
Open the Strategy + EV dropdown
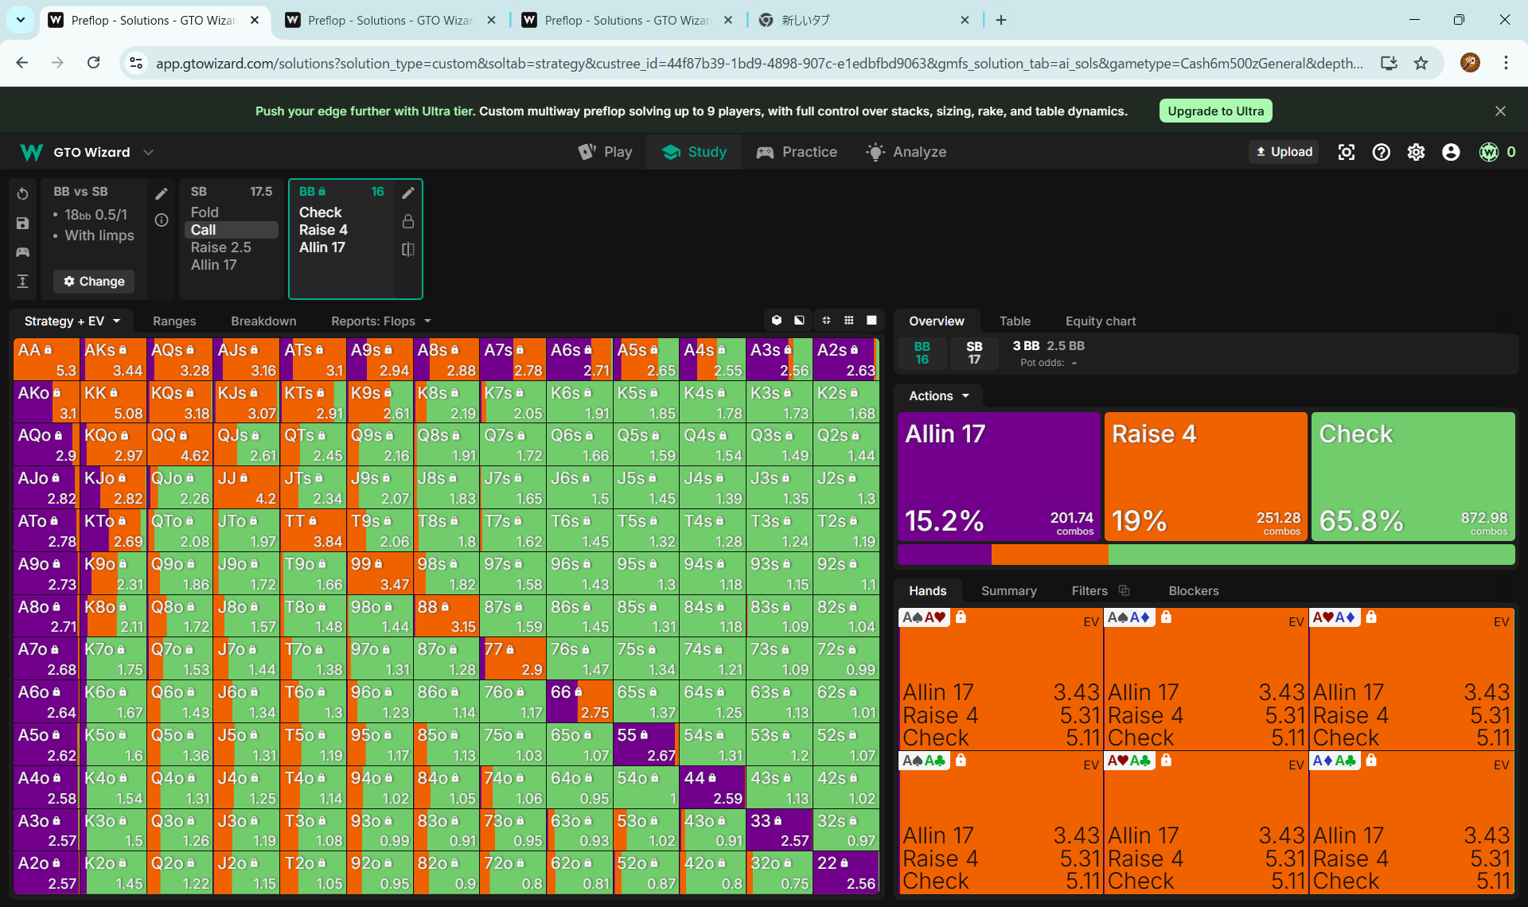(x=72, y=321)
